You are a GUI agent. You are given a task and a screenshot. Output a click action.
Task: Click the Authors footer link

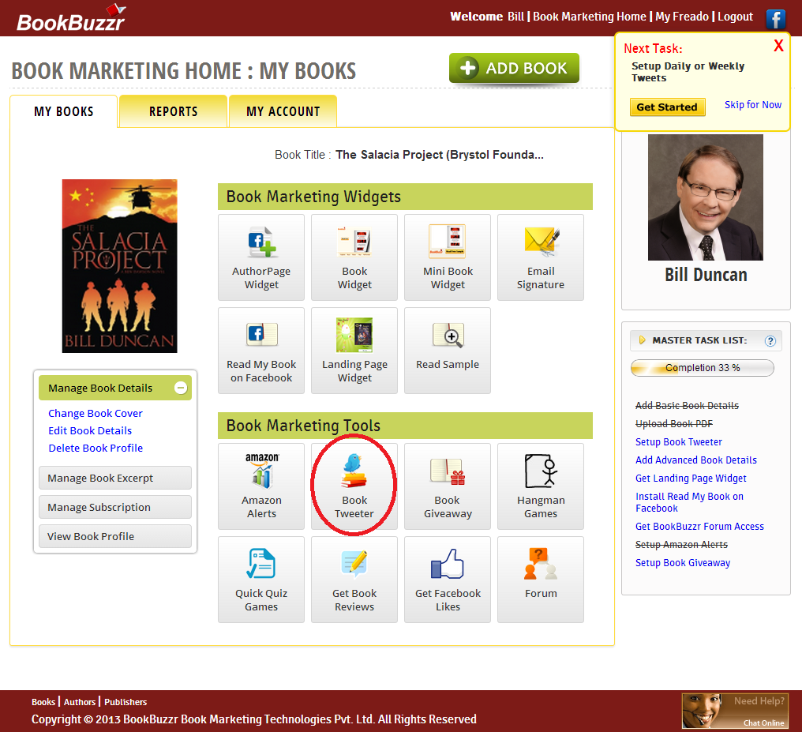tap(79, 702)
